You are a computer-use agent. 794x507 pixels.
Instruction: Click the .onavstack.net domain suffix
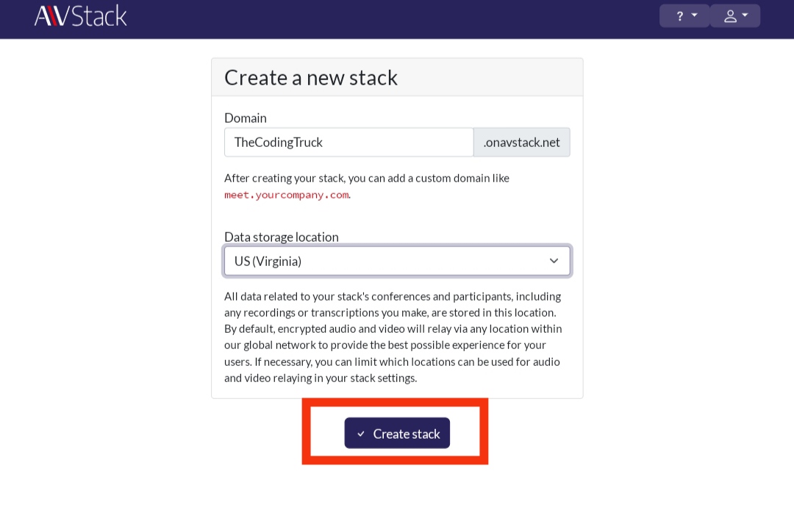[x=521, y=143]
